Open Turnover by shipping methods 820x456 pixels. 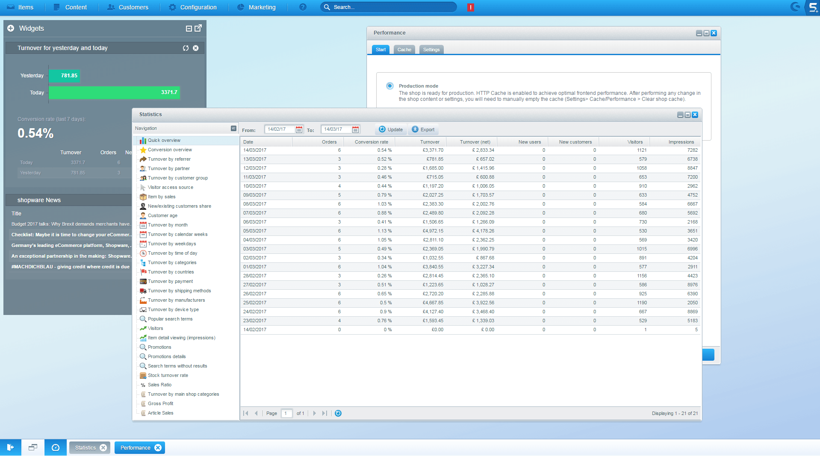[179, 291]
